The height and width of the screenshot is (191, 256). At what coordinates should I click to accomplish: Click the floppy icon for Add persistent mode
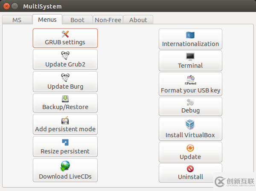pyautogui.click(x=65, y=120)
